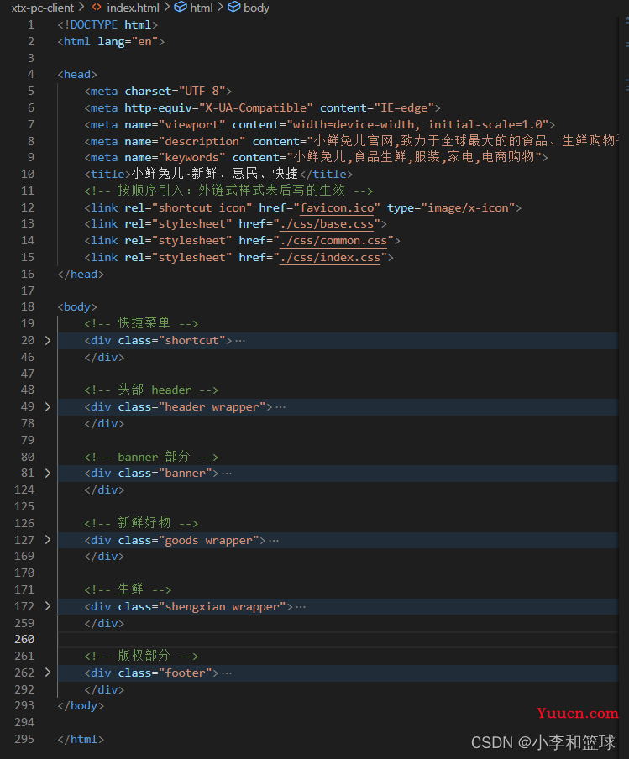Expand the folded header wrapper div

(48, 407)
